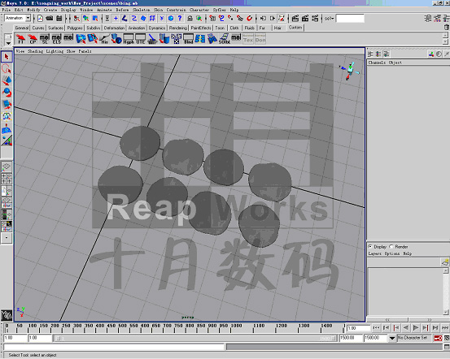Click the red auto keyframe key button

point(438,338)
